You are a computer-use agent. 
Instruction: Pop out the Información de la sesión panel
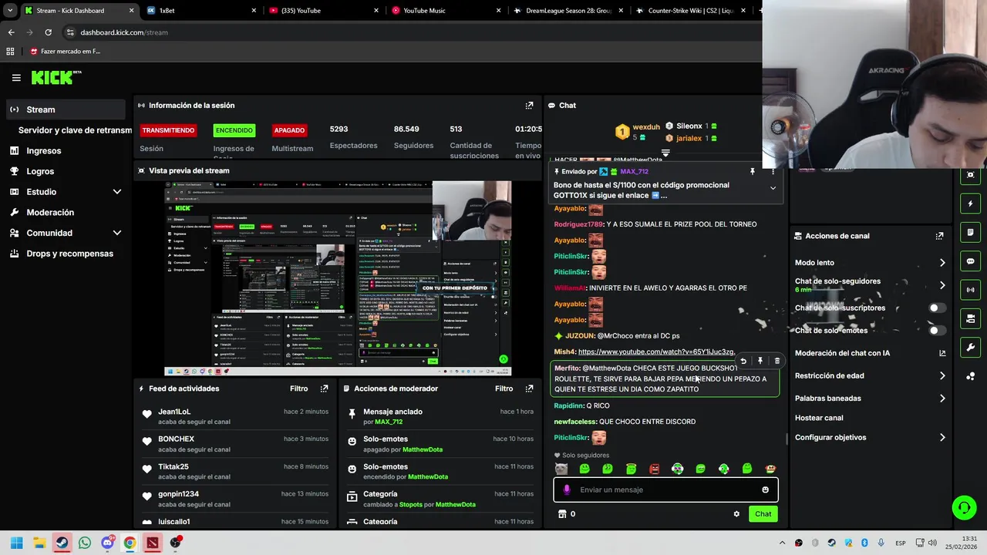[x=529, y=106]
